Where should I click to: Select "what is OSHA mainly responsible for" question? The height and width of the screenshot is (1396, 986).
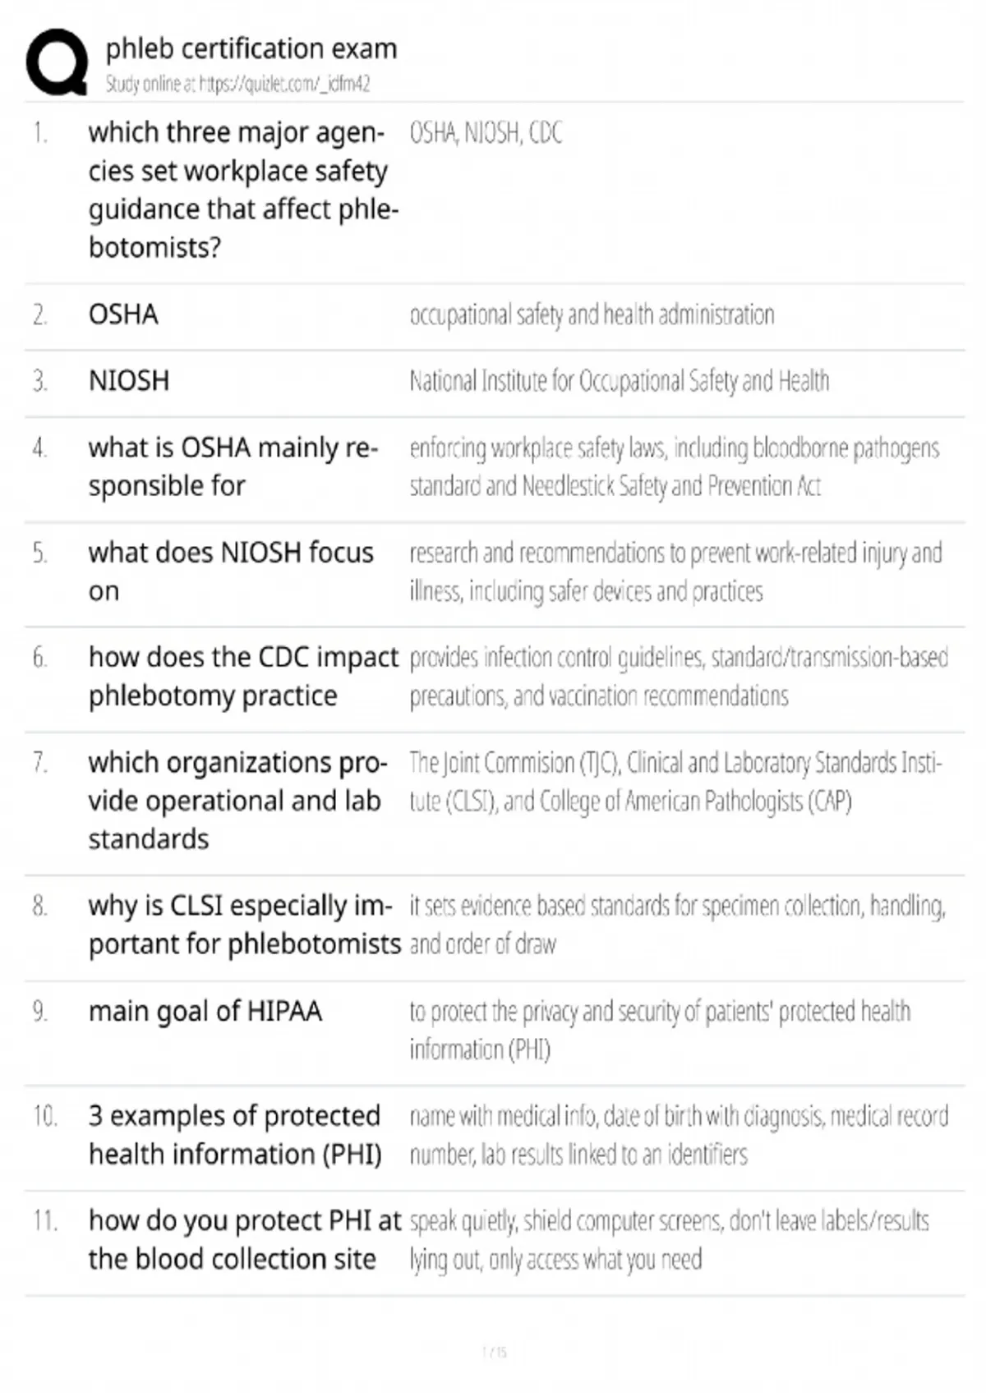click(x=233, y=466)
